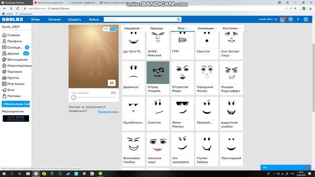Image resolution: width=315 pixels, height=177 pixels.
Task: Select the Городская Жизнь face
Action: [x=207, y=78]
